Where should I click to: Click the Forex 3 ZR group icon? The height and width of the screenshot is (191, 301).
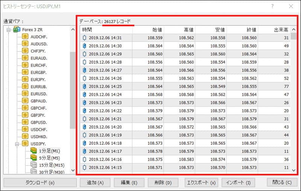coord(17,29)
